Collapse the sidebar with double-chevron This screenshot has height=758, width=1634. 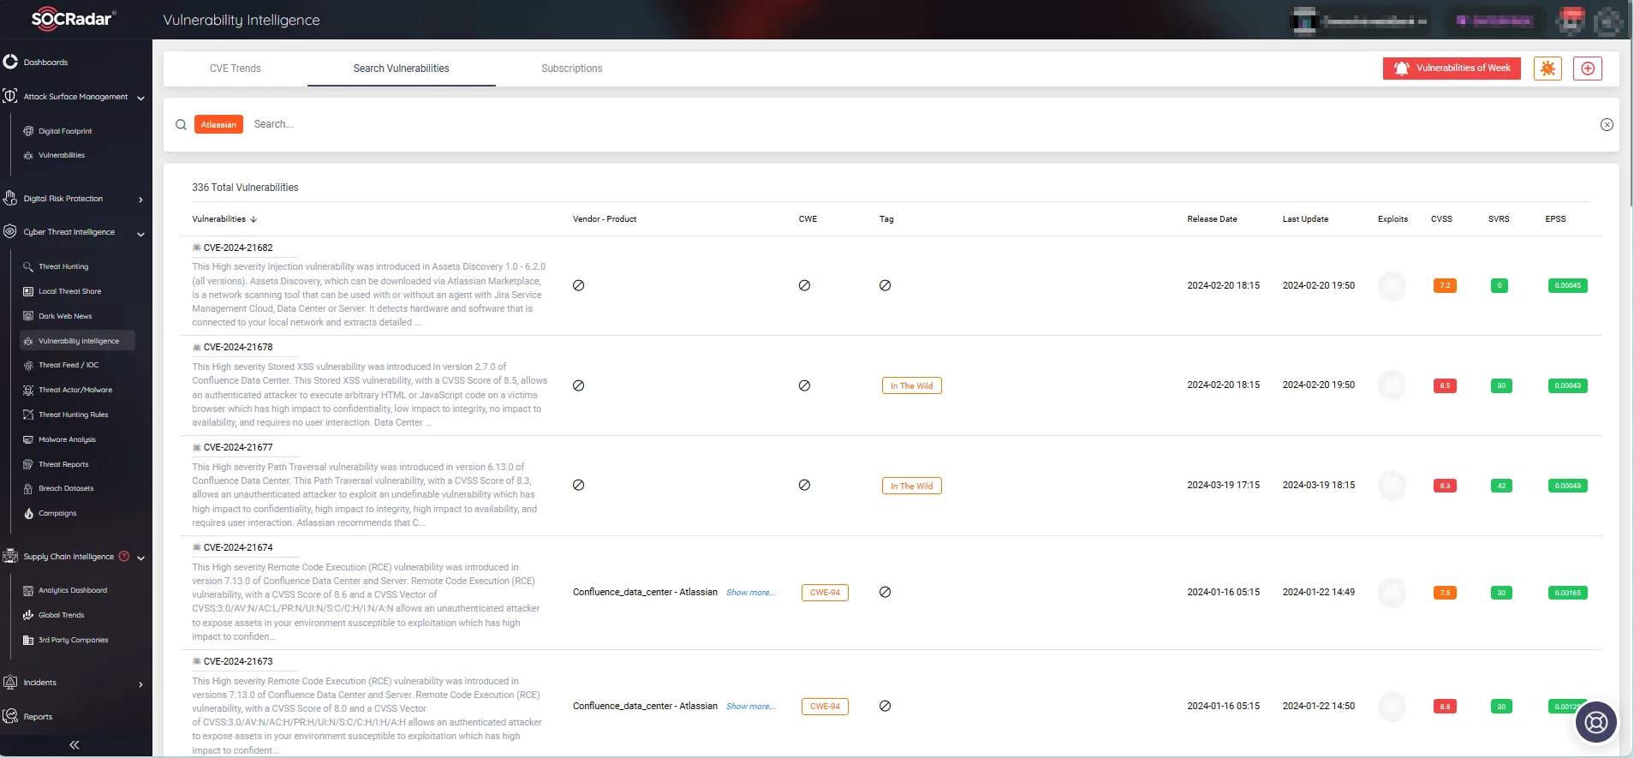pos(75,745)
